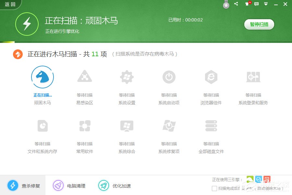Click the 易感染区 scan item icon
292x195 pixels.
84,77
